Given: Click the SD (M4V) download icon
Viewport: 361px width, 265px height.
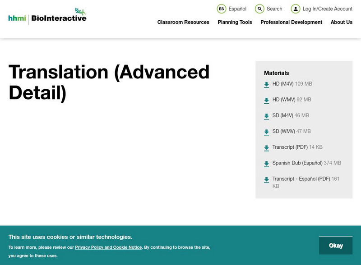Looking at the screenshot, I should coord(266,116).
